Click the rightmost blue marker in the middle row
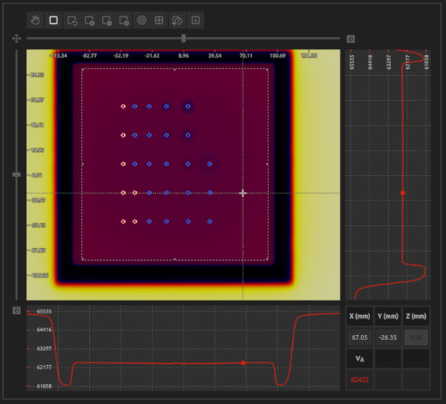This screenshot has width=446, height=404. point(210,164)
